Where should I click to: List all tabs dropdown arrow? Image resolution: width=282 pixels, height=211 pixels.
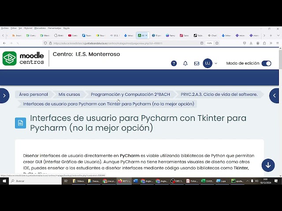[278, 36]
